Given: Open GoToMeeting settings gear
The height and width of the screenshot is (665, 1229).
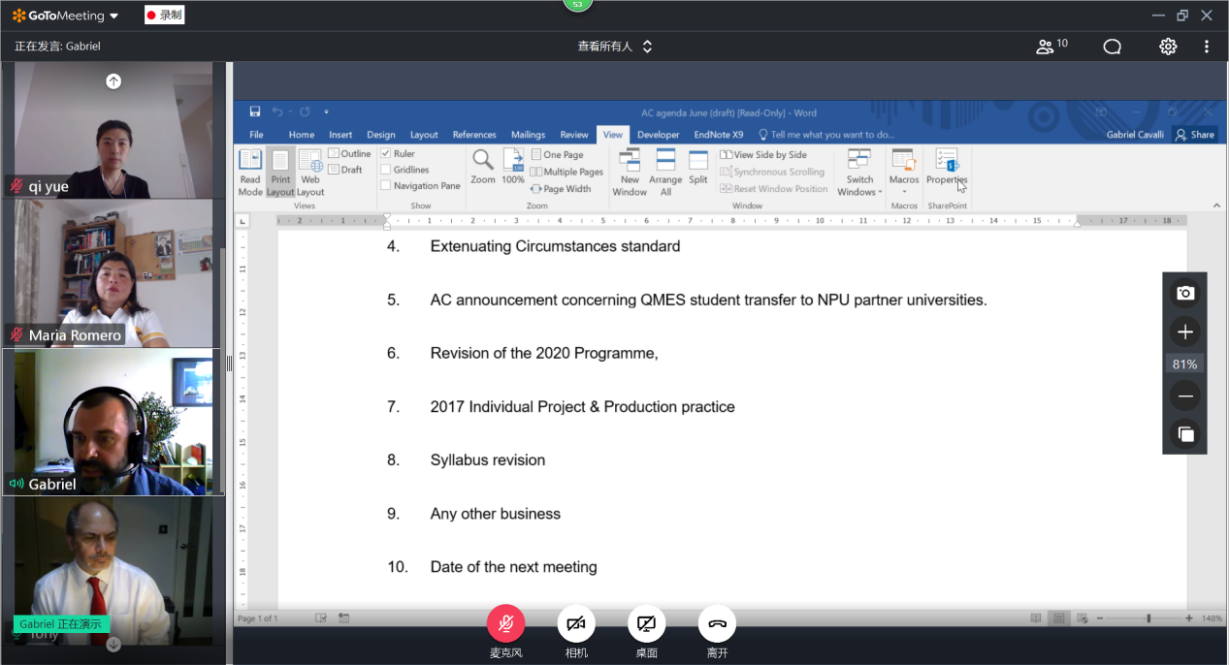Looking at the screenshot, I should point(1168,47).
